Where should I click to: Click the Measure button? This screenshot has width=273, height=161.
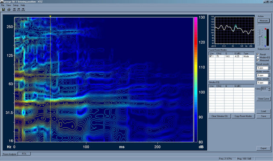click(264, 20)
